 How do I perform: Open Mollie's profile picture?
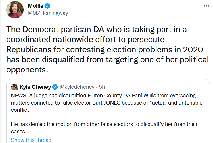tap(15, 10)
